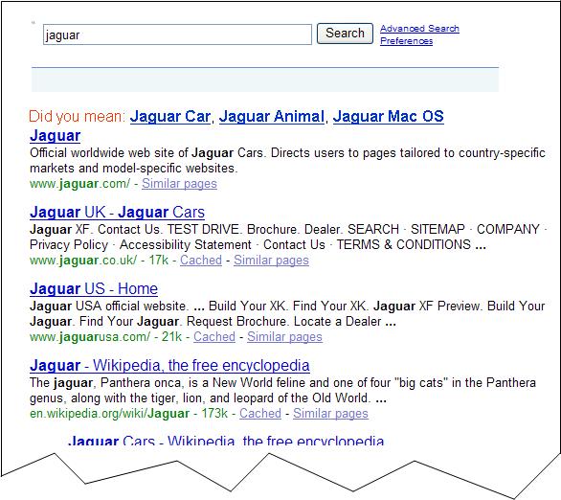Open the first result titled "Jaguar"
This screenshot has width=561, height=500.
[56, 136]
